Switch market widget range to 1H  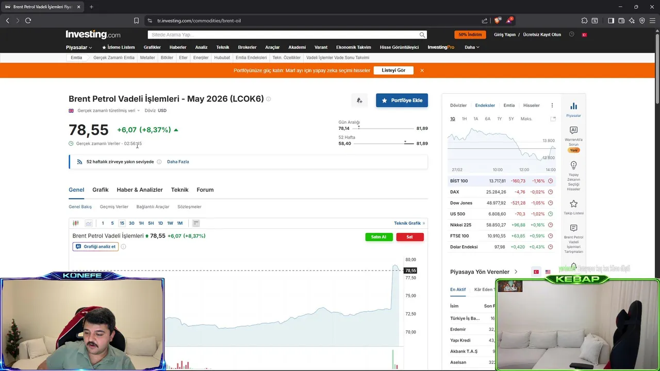[464, 119]
